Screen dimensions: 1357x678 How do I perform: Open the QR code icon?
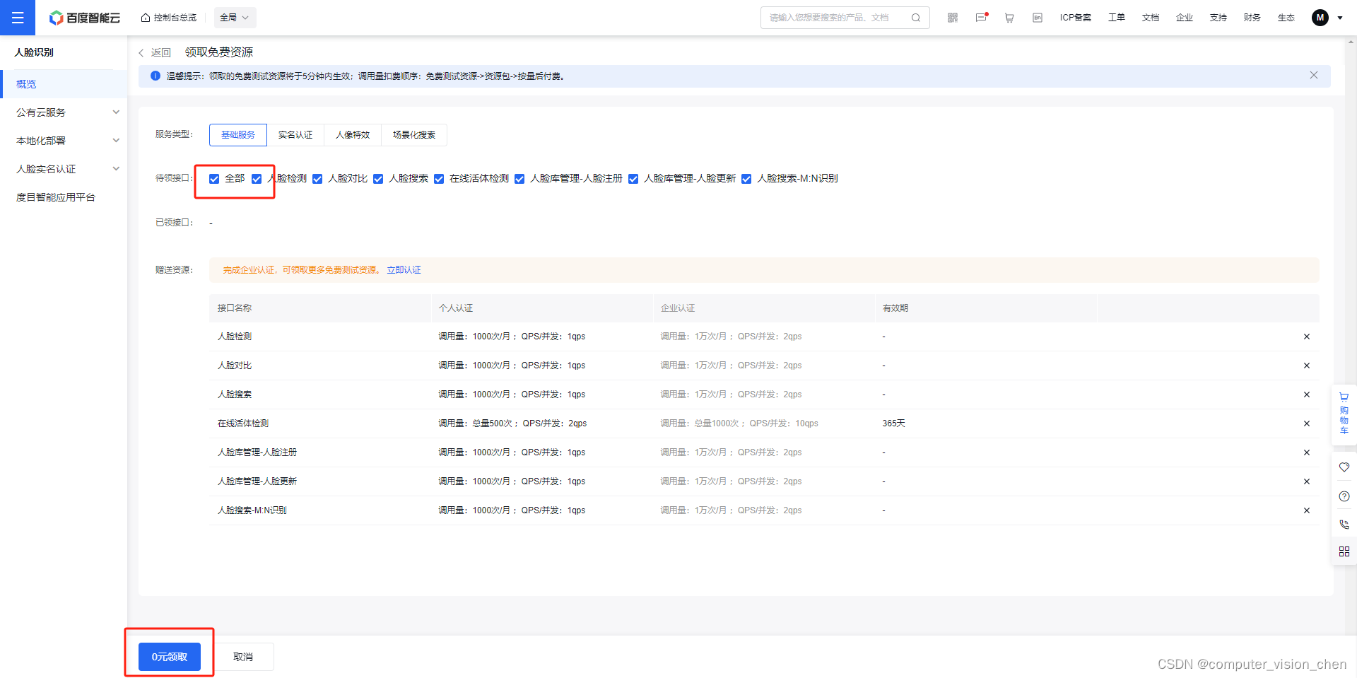pos(953,18)
